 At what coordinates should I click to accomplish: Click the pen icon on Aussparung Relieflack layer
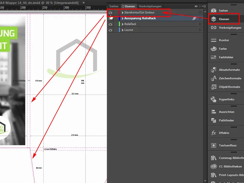tap(194, 18)
